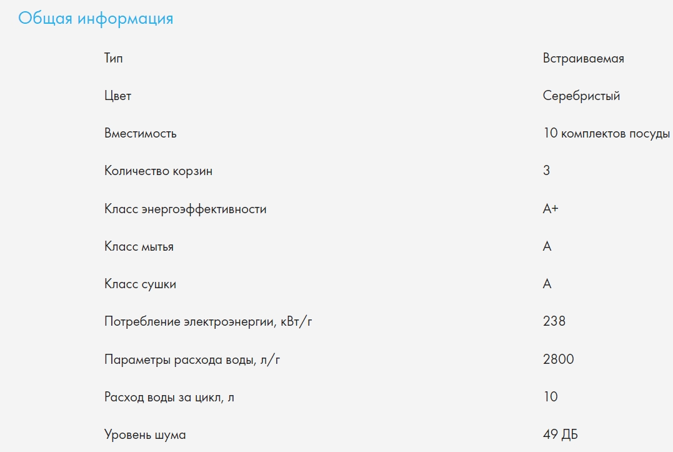Click the 'Вместимость' label
The height and width of the screenshot is (452, 673).
point(141,134)
